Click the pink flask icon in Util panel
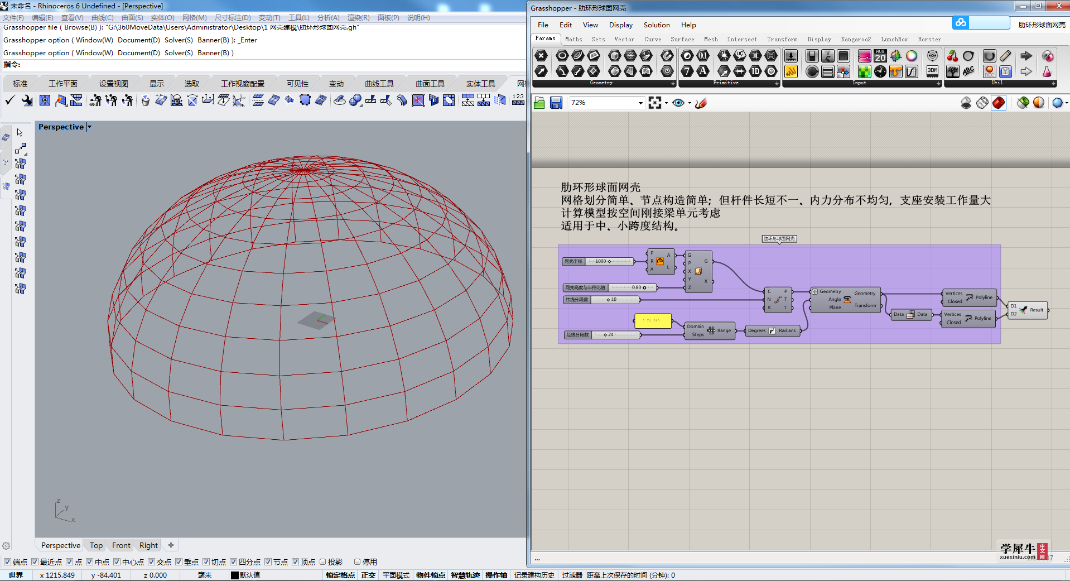 click(x=1047, y=71)
